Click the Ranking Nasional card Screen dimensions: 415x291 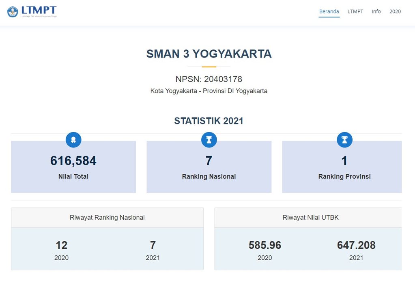click(209, 167)
